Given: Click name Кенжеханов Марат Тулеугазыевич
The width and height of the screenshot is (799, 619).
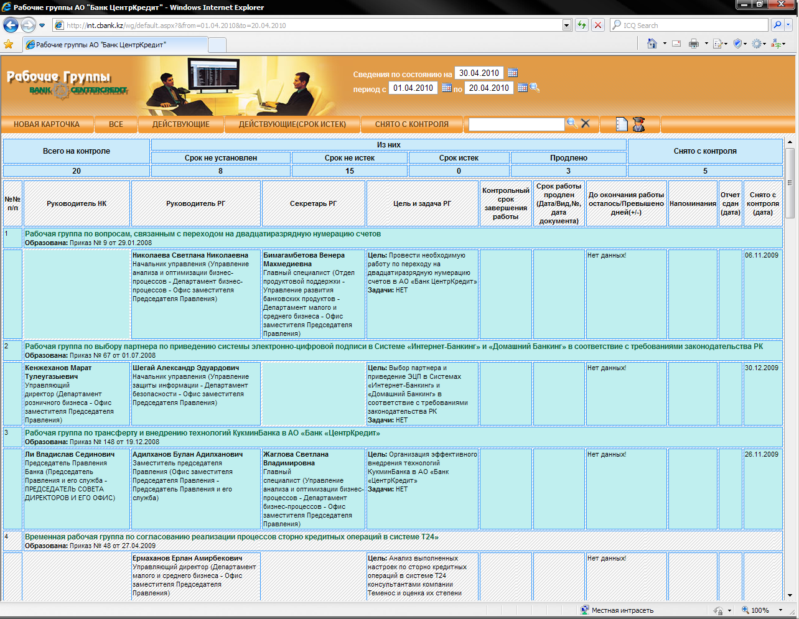Looking at the screenshot, I should tap(58, 372).
